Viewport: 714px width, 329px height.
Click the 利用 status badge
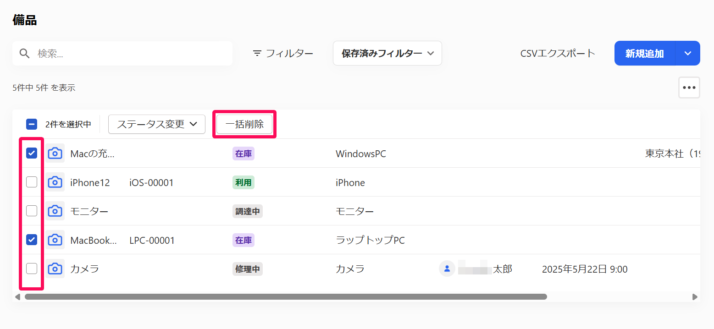click(x=244, y=182)
